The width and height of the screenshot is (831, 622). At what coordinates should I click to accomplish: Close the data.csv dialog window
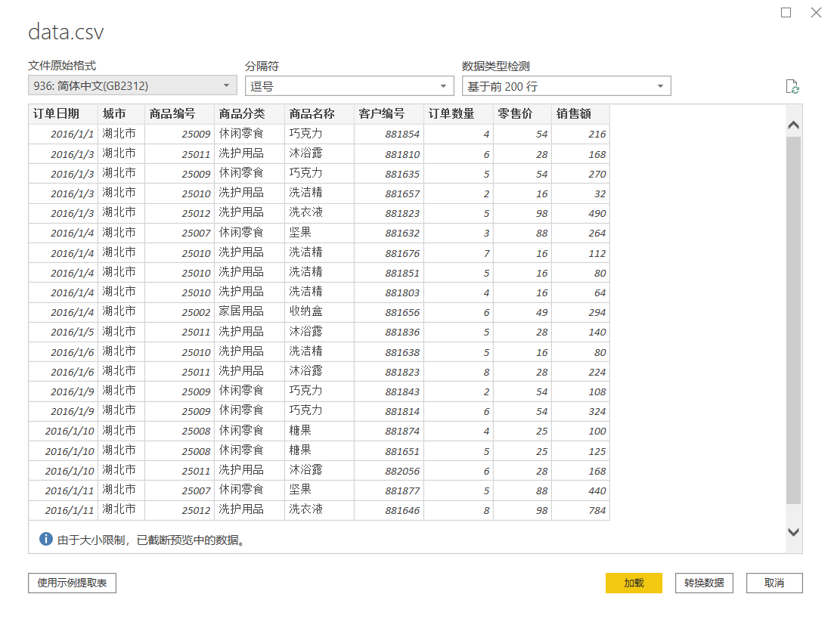(x=816, y=12)
